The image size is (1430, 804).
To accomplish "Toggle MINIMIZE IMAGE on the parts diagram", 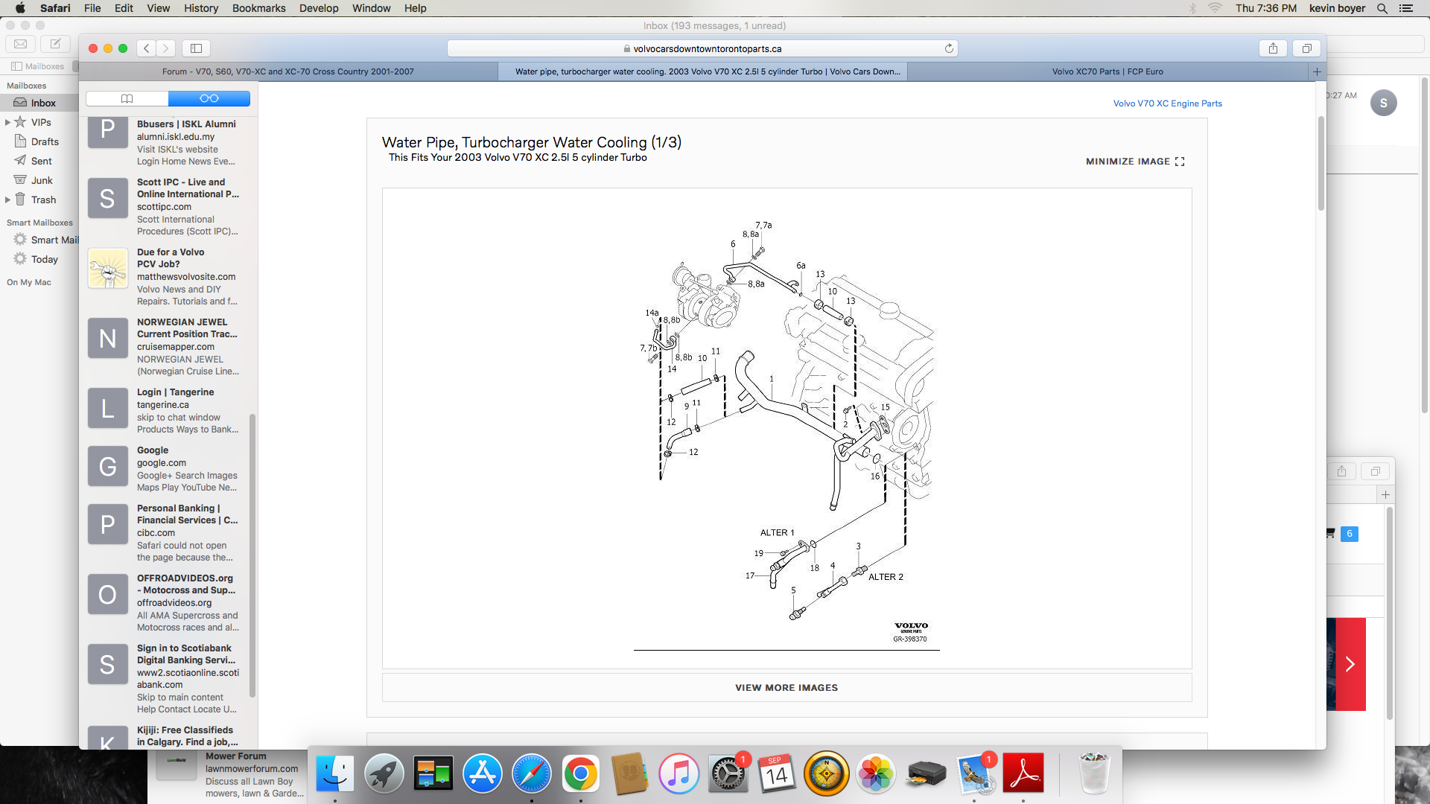I will tap(1134, 161).
